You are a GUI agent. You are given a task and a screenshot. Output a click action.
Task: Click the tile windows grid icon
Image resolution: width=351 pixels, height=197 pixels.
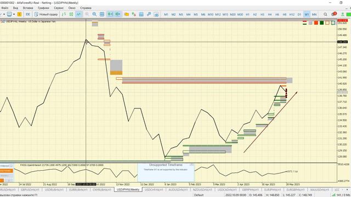pyautogui.click(x=102, y=14)
